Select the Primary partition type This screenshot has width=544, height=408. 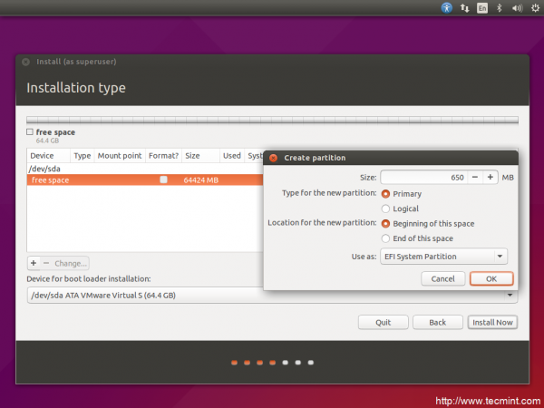click(x=386, y=193)
